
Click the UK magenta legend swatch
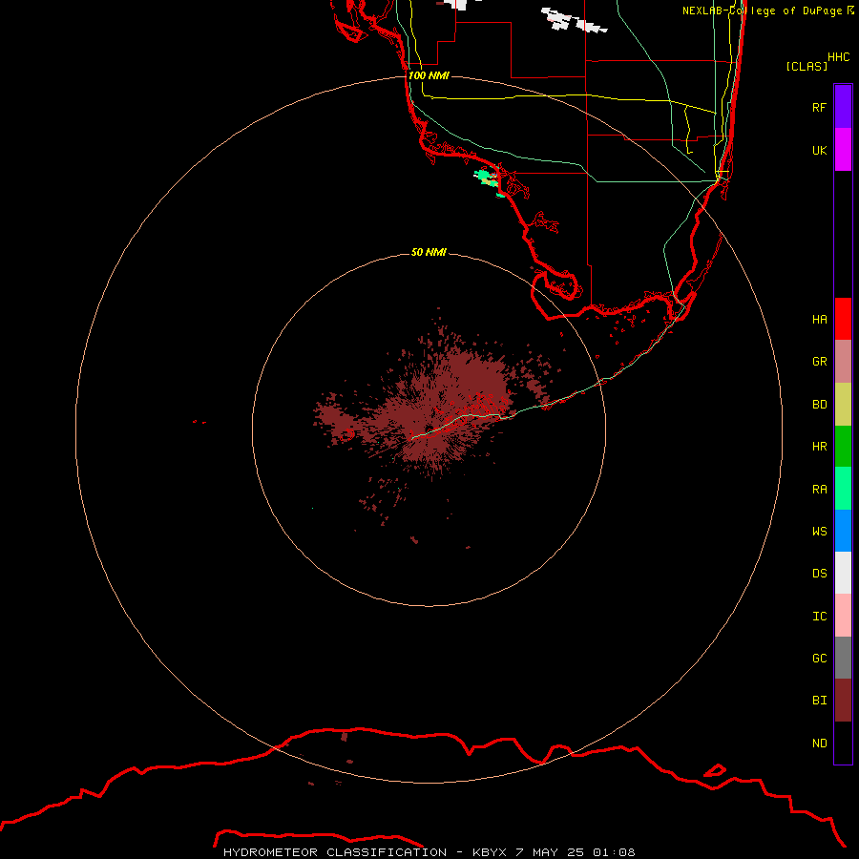pos(843,150)
